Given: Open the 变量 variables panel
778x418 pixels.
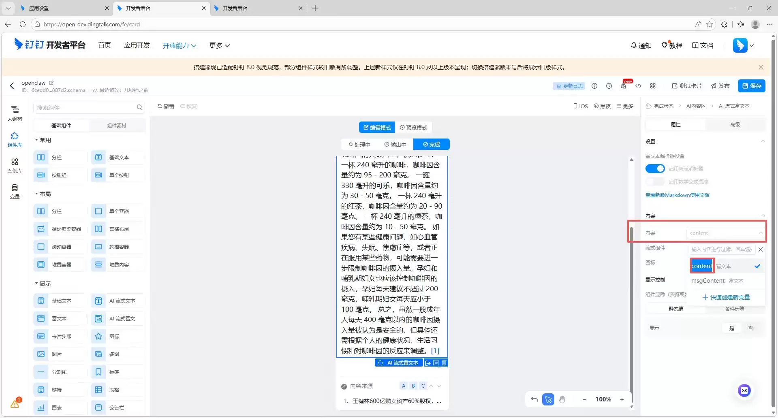Looking at the screenshot, I should pos(15,191).
